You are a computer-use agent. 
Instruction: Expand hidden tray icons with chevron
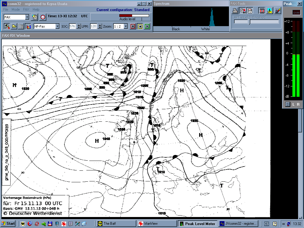click(x=284, y=224)
